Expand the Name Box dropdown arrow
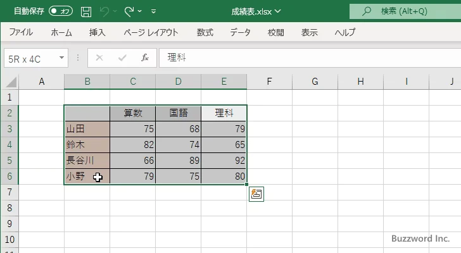 [x=61, y=58]
